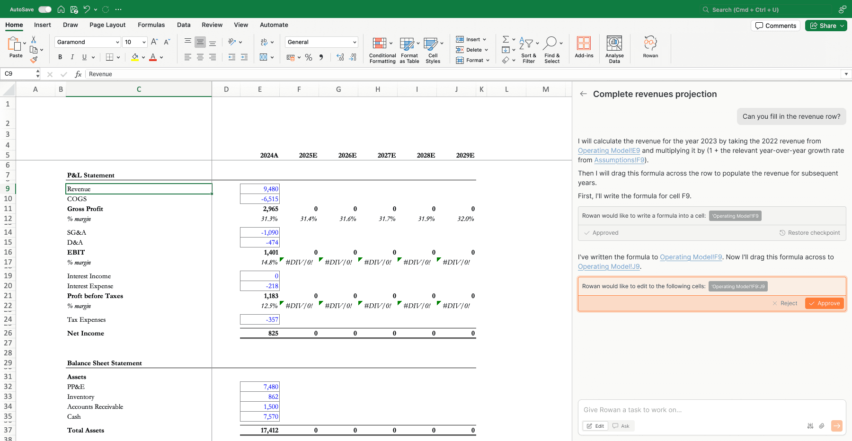Toggle align text right

(x=213, y=57)
